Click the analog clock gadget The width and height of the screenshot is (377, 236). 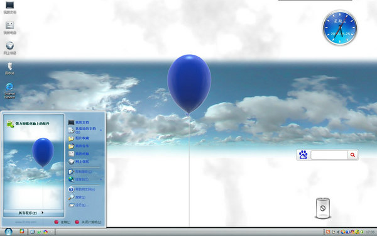340,28
